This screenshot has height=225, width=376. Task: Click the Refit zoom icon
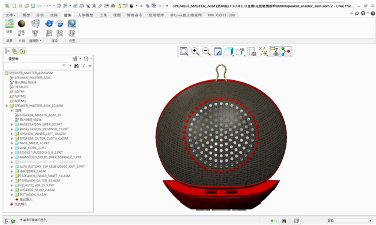[184, 51]
